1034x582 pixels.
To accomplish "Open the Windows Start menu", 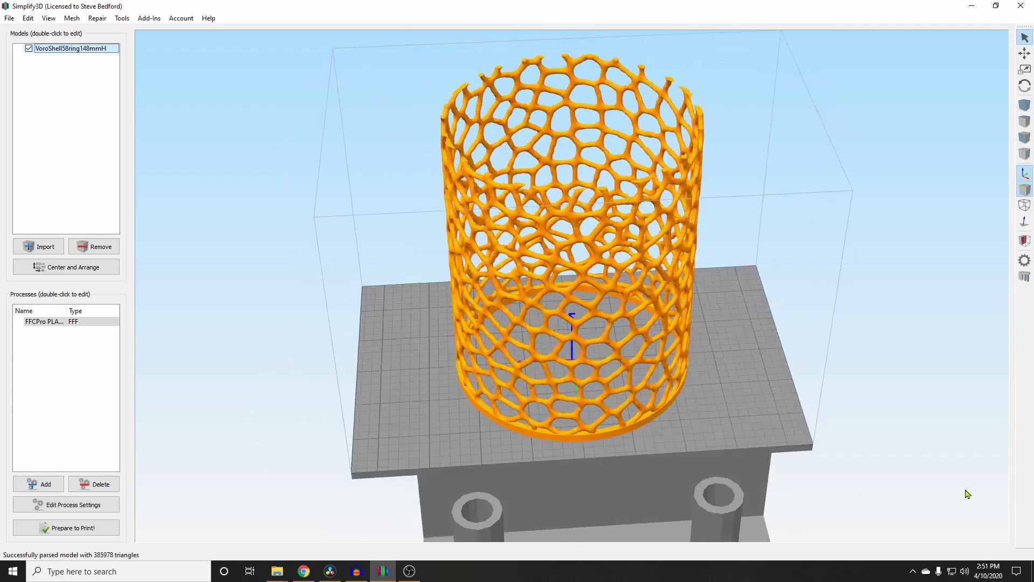I will [x=13, y=571].
